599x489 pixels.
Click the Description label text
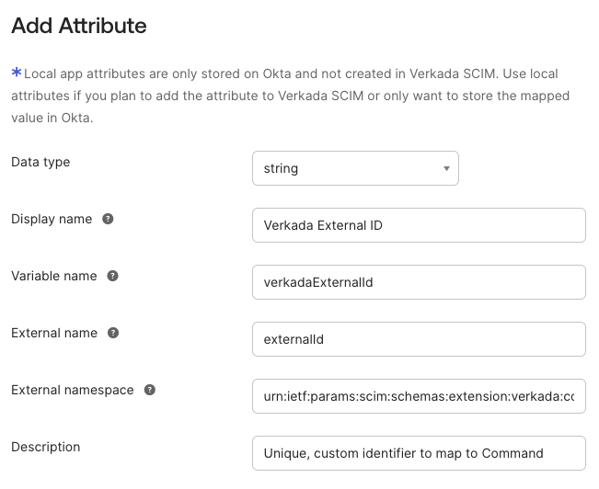pyautogui.click(x=45, y=447)
